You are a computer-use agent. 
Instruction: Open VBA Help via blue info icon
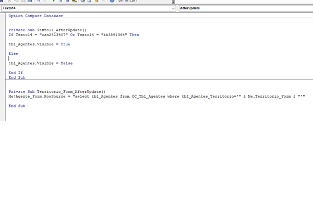(112, 1)
